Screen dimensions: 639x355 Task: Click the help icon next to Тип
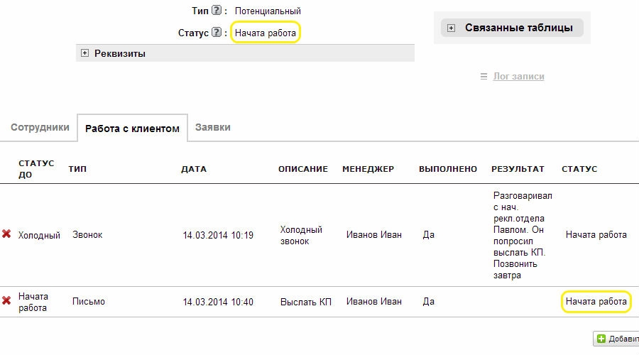(217, 11)
